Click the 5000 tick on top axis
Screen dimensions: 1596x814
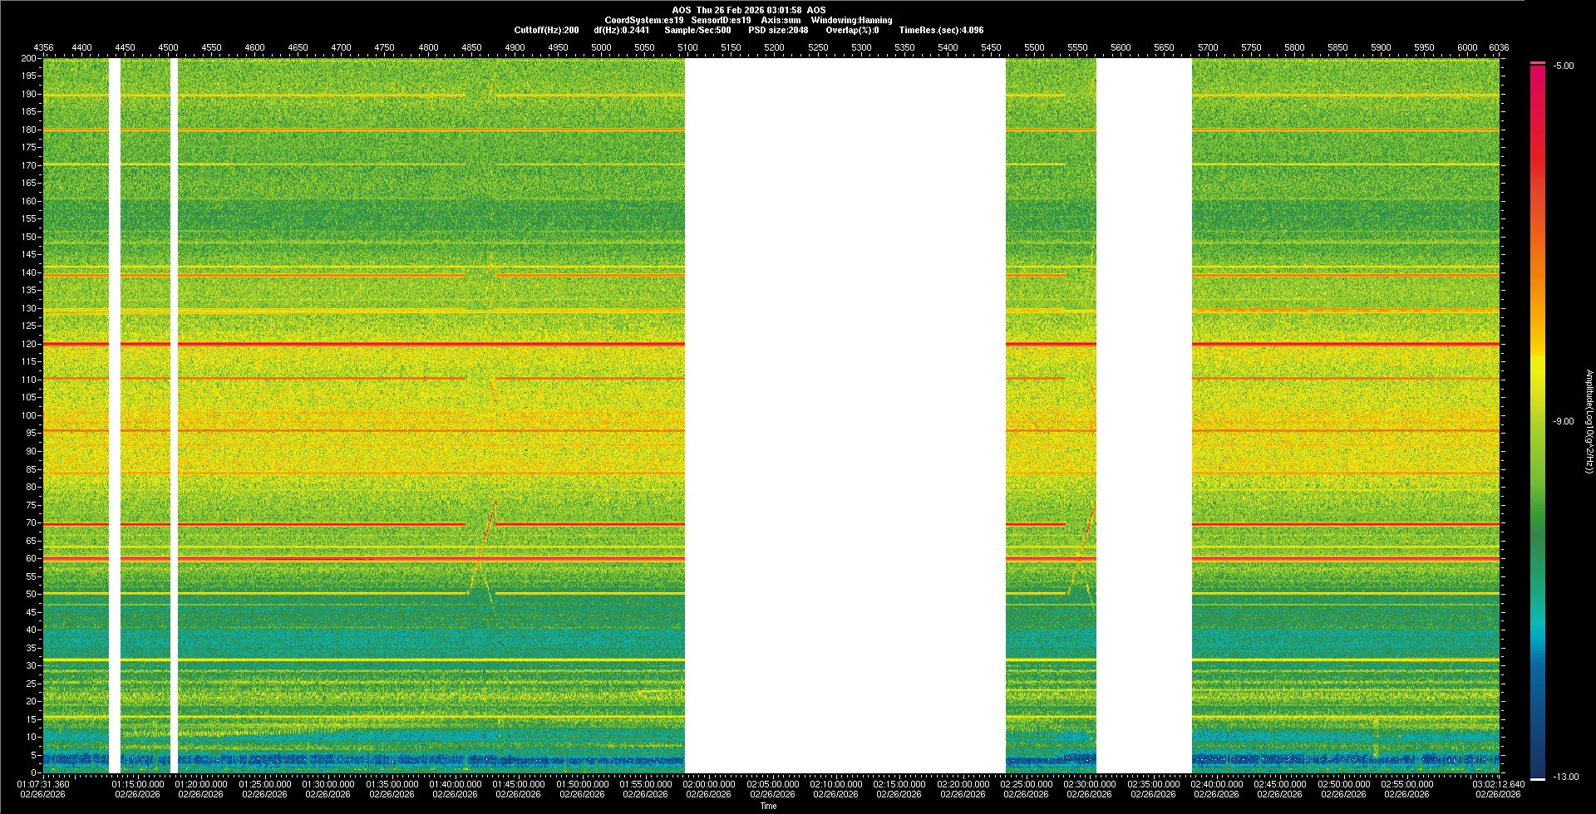coord(601,47)
